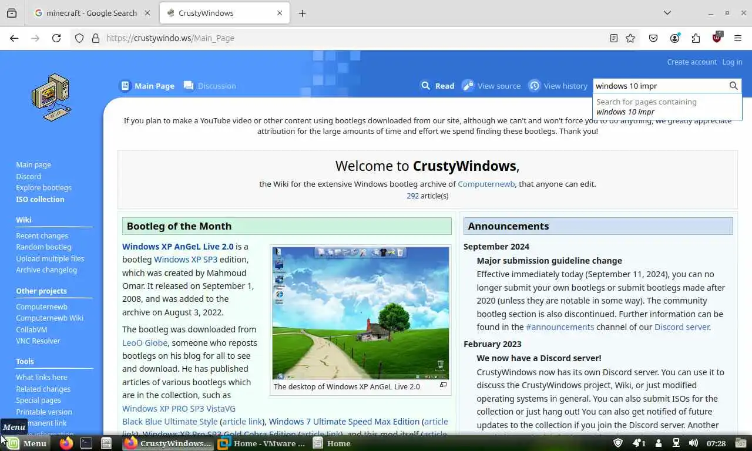The height and width of the screenshot is (451, 752).
Task: Open Windows XP AnGeL Live 2.0 article
Action: pos(177,246)
